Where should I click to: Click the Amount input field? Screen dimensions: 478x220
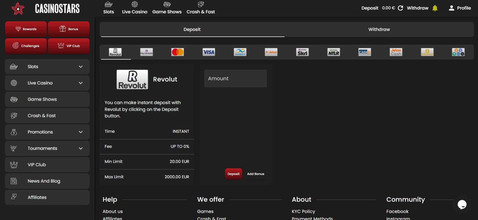pyautogui.click(x=235, y=78)
